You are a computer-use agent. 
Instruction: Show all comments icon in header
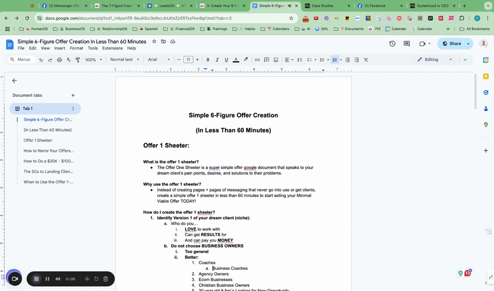click(x=407, y=44)
